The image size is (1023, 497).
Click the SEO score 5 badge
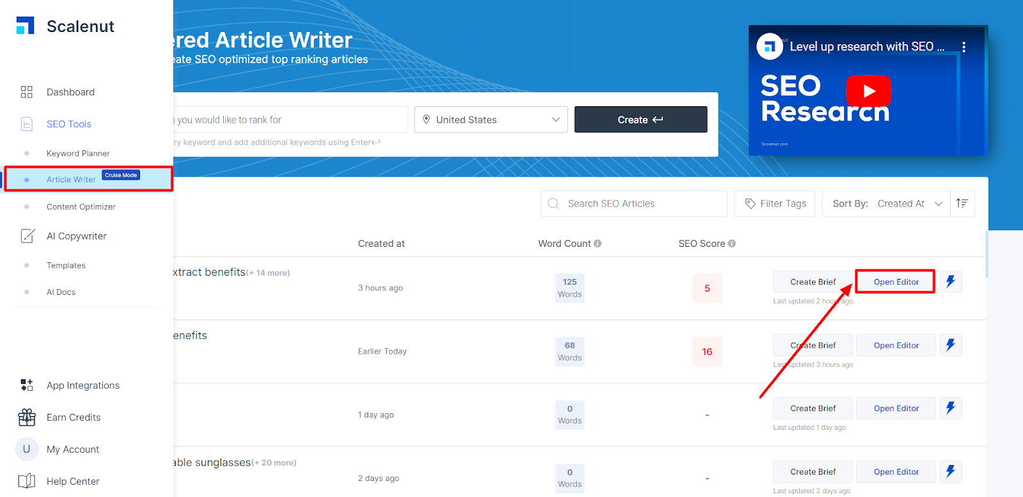click(707, 288)
